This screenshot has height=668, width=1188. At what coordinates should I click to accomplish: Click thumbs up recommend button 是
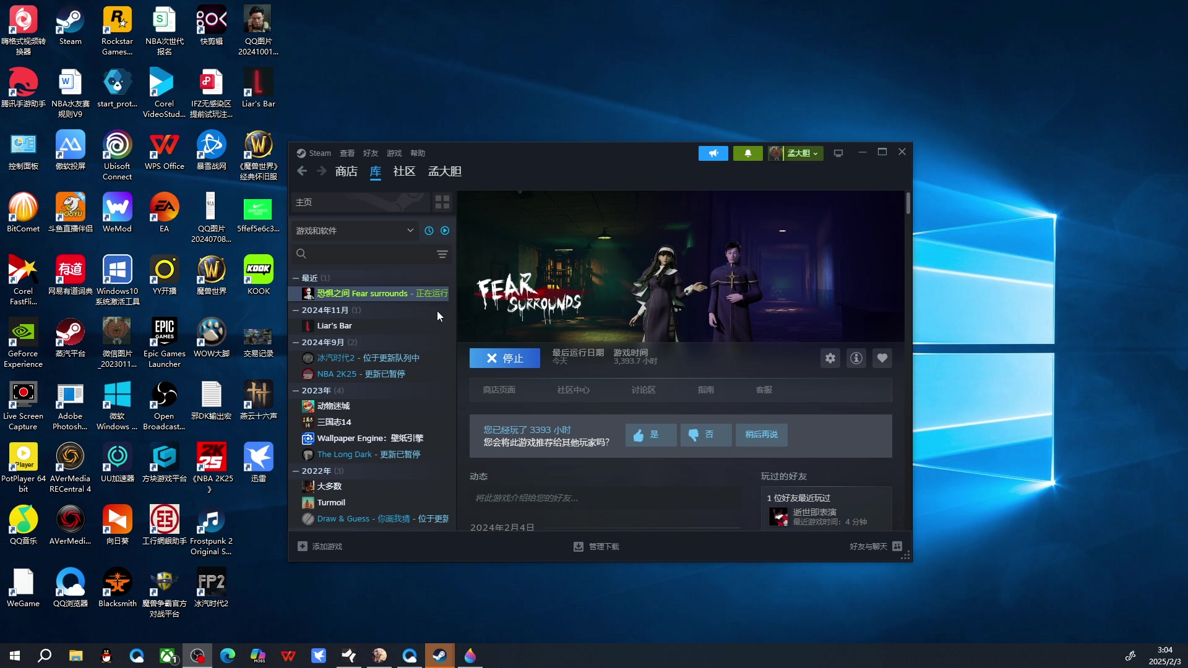tap(651, 435)
